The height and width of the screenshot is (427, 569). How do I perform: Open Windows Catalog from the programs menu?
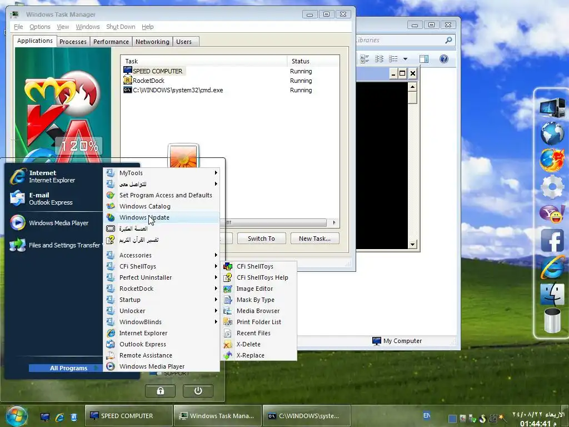click(x=162, y=206)
